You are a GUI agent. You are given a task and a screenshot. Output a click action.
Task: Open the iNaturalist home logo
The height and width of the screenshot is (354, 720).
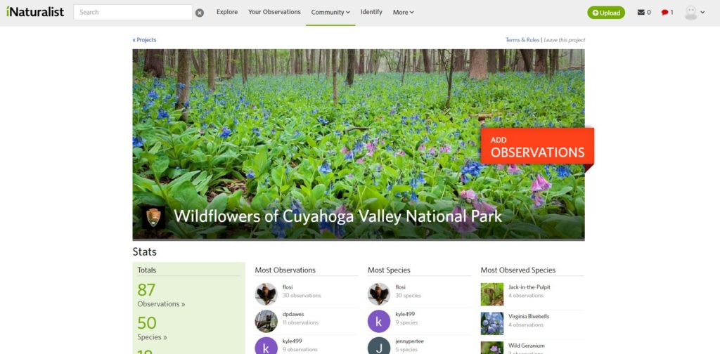pyautogui.click(x=35, y=12)
